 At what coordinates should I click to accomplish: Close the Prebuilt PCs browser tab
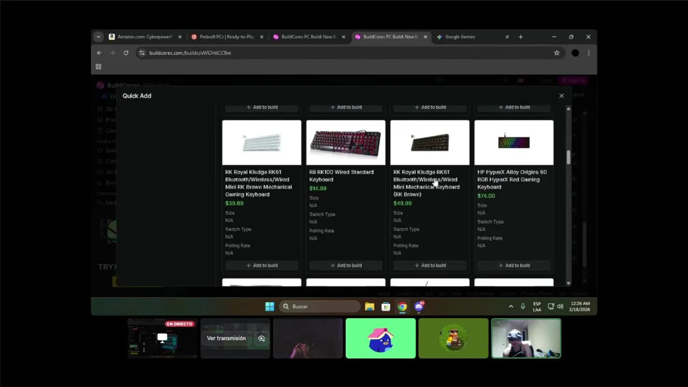click(x=262, y=37)
